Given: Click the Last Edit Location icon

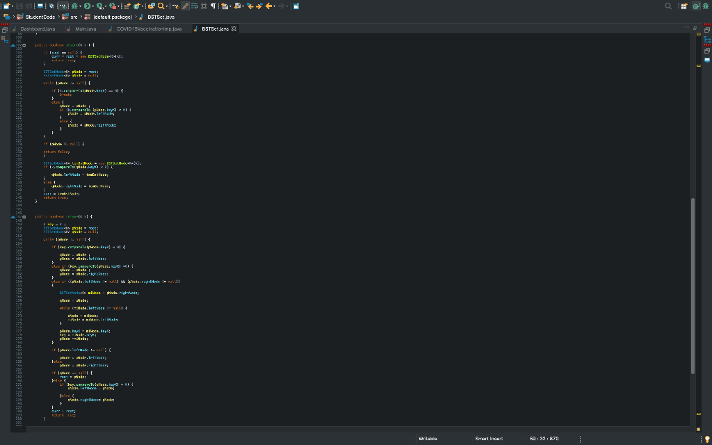Looking at the screenshot, I should [250, 6].
